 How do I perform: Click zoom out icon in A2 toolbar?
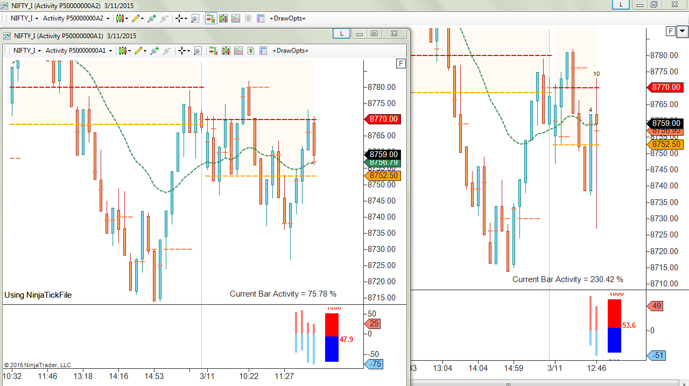click(x=164, y=18)
